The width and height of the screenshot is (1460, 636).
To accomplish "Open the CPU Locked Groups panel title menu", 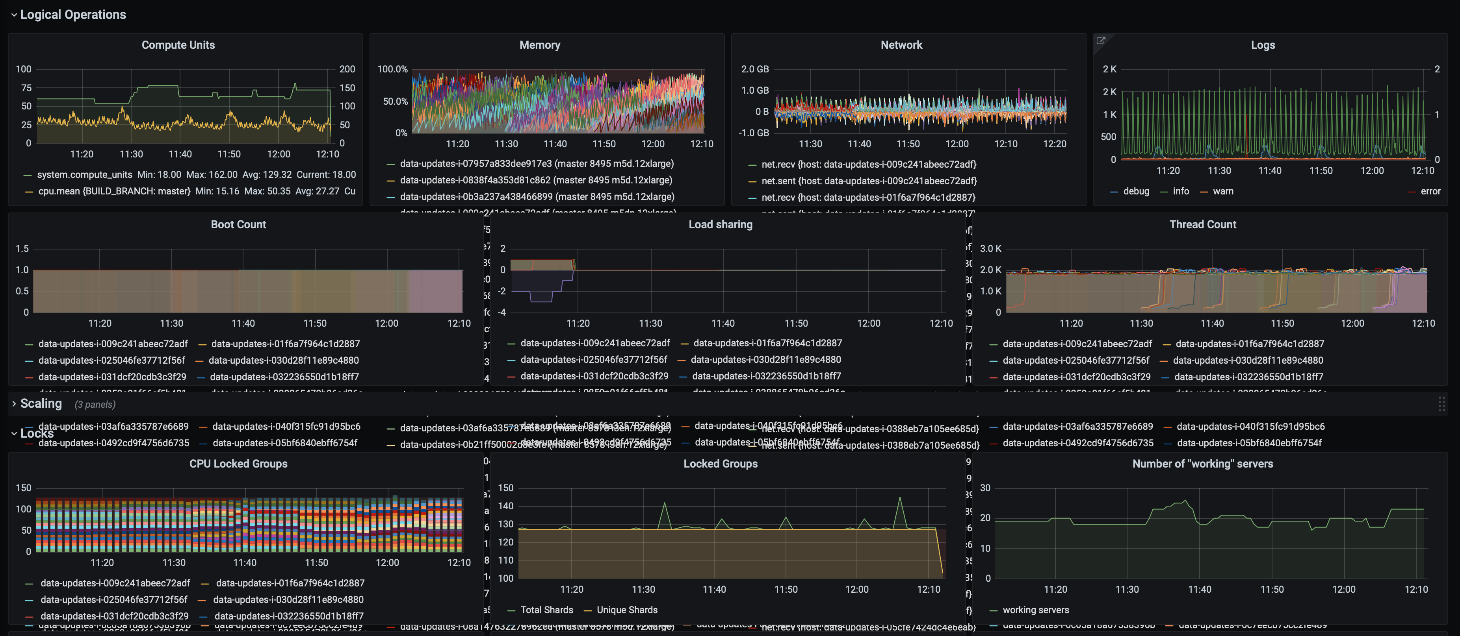I will coord(238,463).
